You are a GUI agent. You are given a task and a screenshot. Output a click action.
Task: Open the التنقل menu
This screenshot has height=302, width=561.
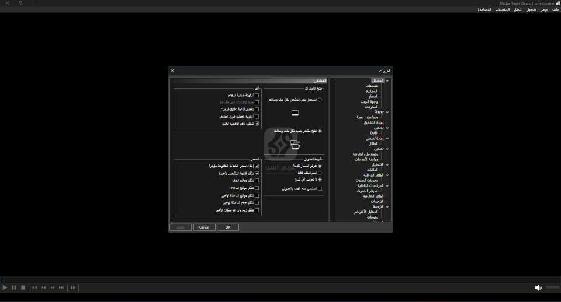click(x=518, y=10)
